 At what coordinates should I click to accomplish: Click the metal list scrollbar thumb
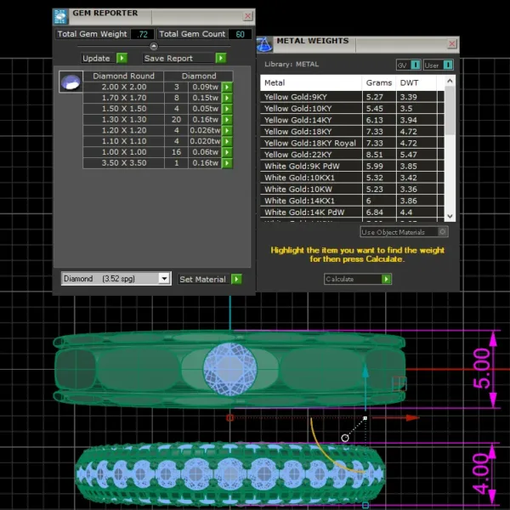click(x=450, y=110)
